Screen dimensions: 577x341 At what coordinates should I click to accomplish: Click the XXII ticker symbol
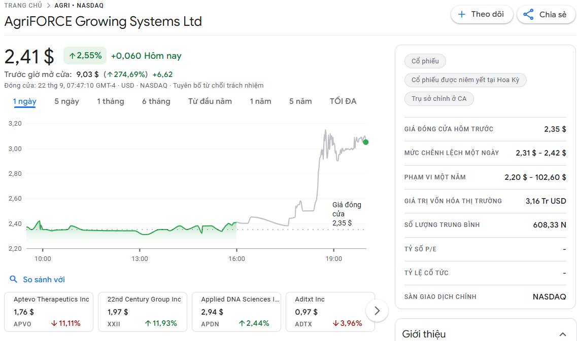click(x=114, y=324)
